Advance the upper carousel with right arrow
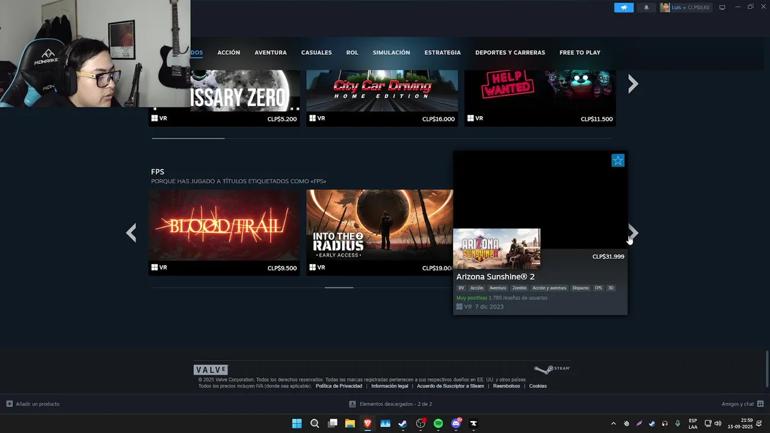The height and width of the screenshot is (433, 770). pos(633,84)
